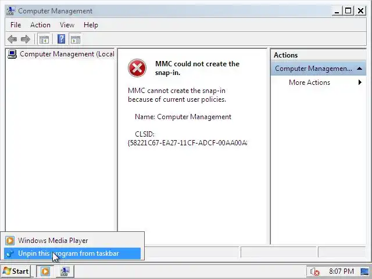This screenshot has height=279, width=372.
Task: Click the CLSID value text
Action: tap(187, 143)
